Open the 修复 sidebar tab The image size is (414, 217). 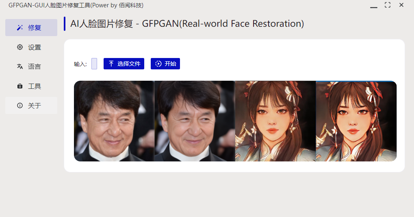pyautogui.click(x=31, y=28)
